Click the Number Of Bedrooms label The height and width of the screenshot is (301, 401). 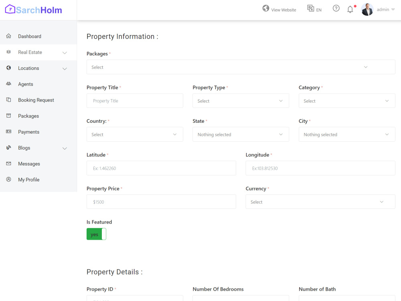218,289
